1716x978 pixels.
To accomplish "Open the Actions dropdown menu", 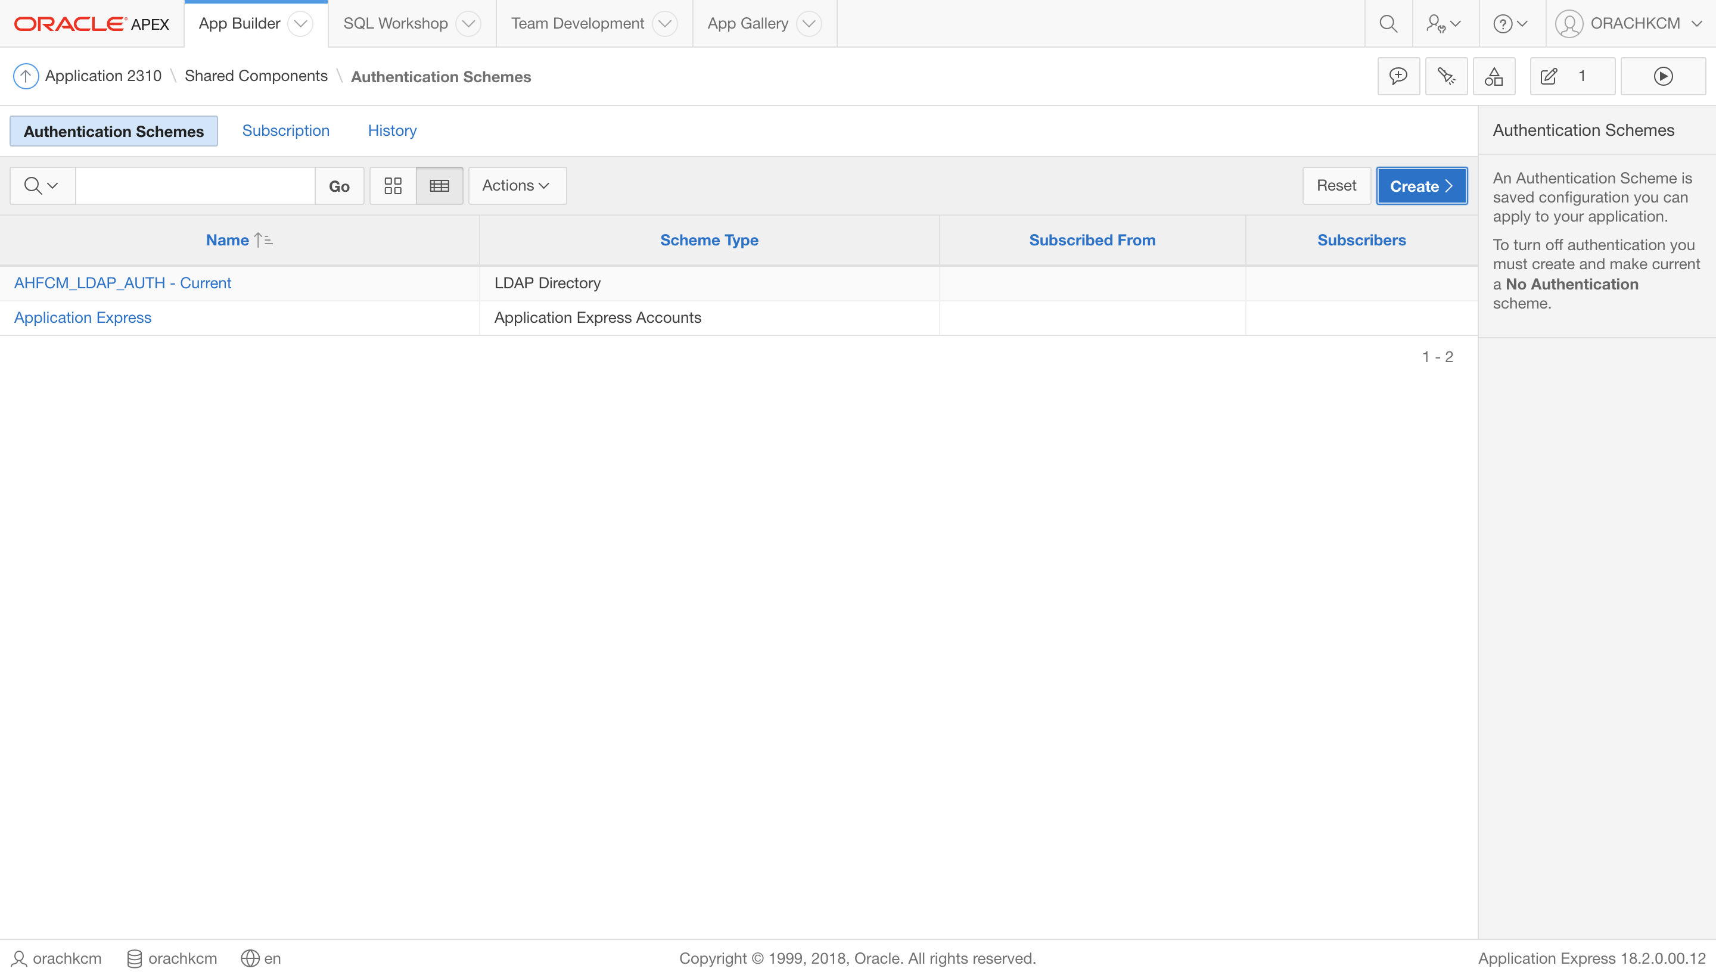I will (x=517, y=185).
